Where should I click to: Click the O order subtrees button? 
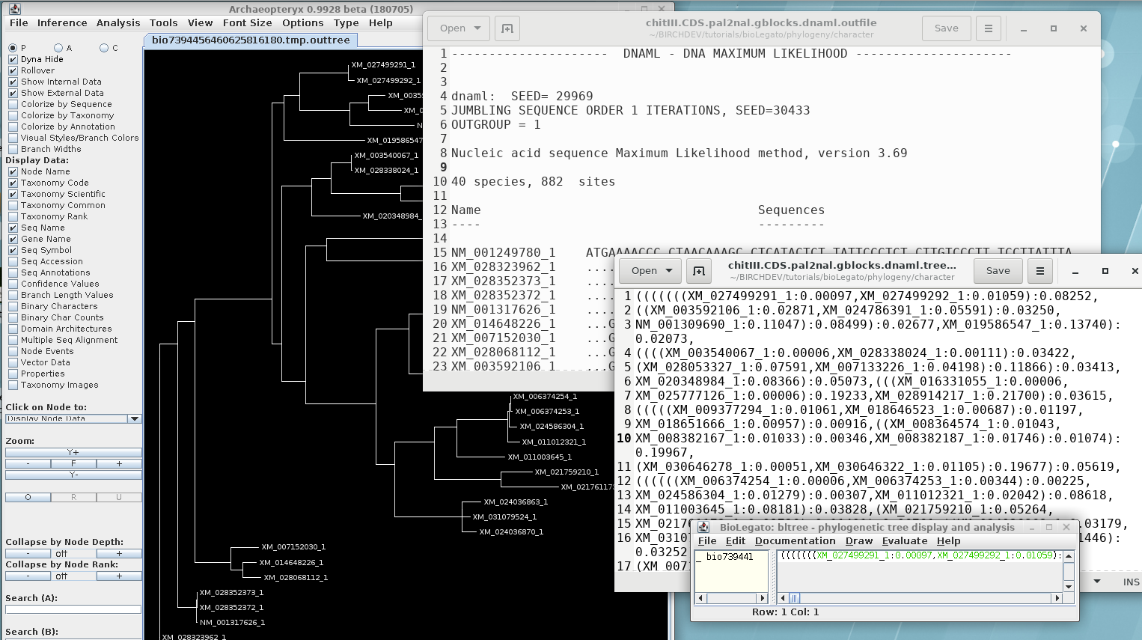coord(28,497)
